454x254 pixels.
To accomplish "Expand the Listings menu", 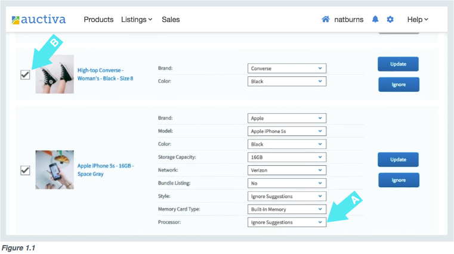I will pyautogui.click(x=137, y=20).
